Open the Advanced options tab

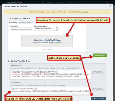25,23
